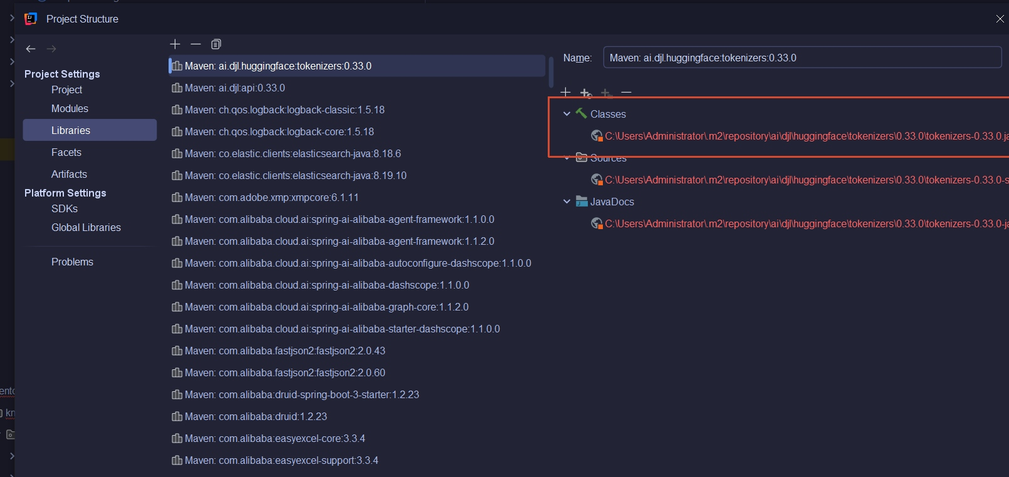Image resolution: width=1009 pixels, height=477 pixels.
Task: Click the library Name input field
Action: (x=802, y=58)
